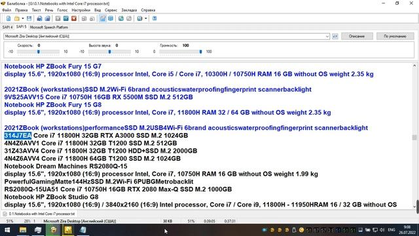Click the line starting RS2080Q-15UA51 Core i7
The width and height of the screenshot is (419, 236).
click(x=118, y=189)
